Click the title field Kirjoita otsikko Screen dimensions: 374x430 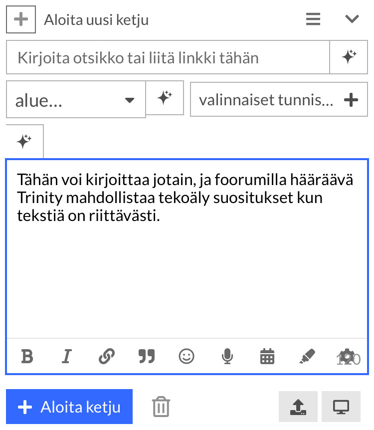pos(168,58)
